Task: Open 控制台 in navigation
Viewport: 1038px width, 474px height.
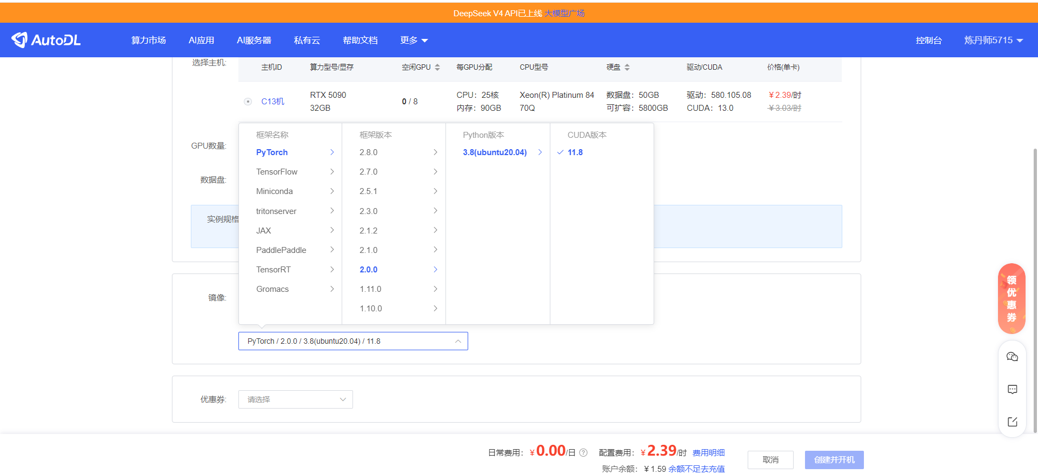Action: (x=929, y=40)
